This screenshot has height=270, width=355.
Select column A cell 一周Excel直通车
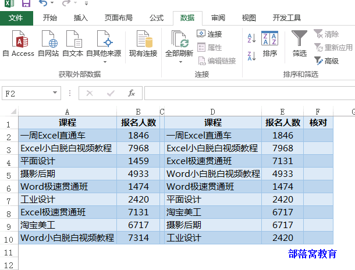click(68, 136)
